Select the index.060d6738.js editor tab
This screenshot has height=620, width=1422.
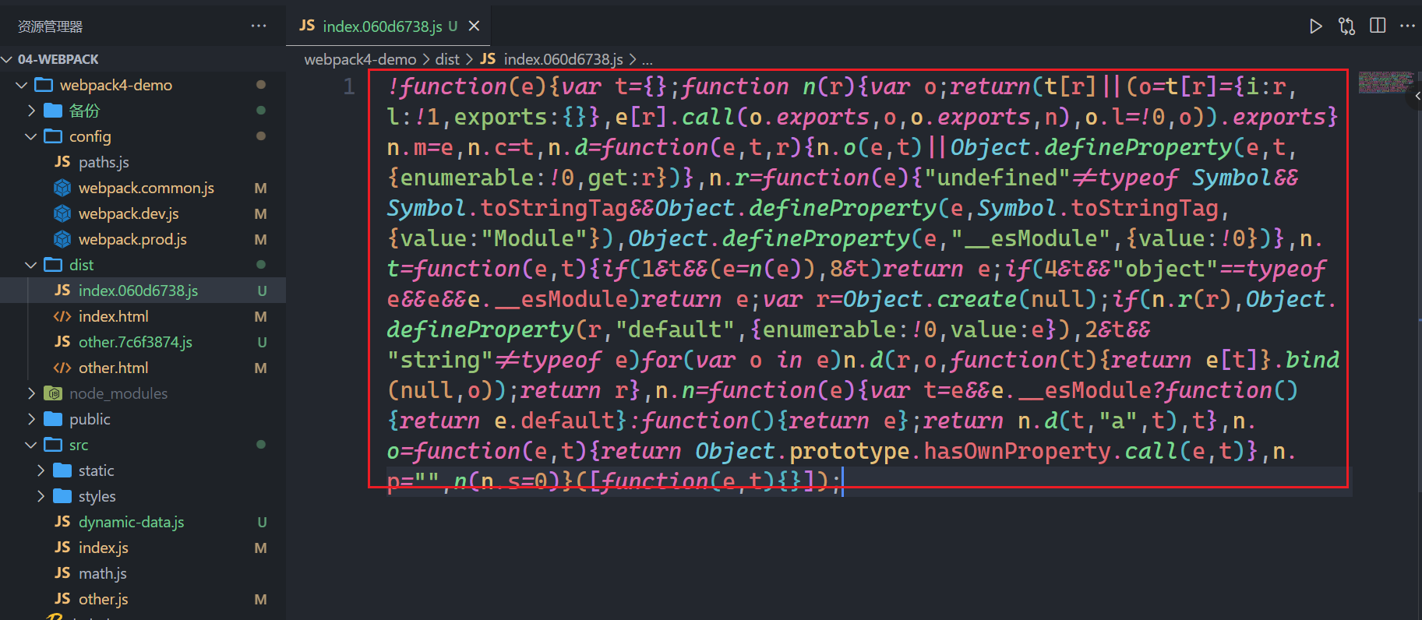pyautogui.click(x=388, y=26)
